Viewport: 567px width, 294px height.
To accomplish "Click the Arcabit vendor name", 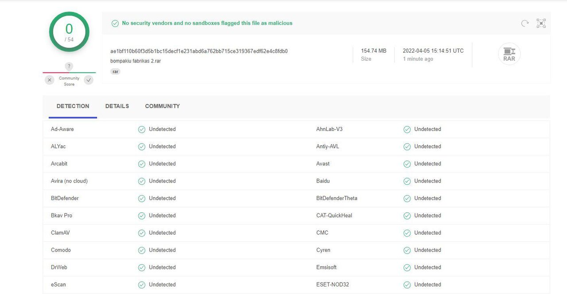I will point(59,164).
